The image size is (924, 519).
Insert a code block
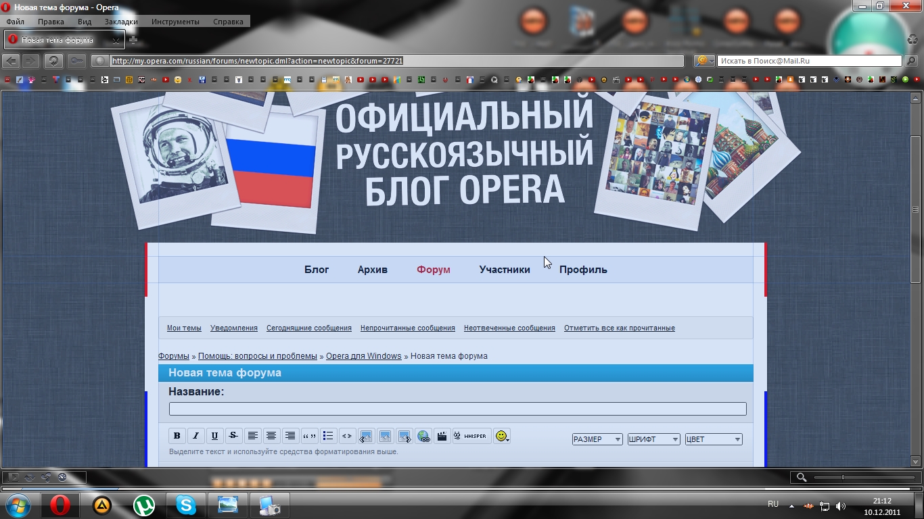[347, 436]
